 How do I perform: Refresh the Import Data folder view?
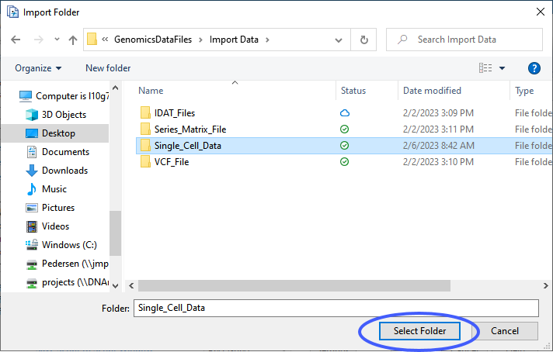coord(363,40)
